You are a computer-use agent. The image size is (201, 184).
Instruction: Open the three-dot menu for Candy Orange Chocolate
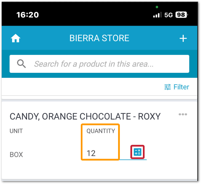point(183,114)
